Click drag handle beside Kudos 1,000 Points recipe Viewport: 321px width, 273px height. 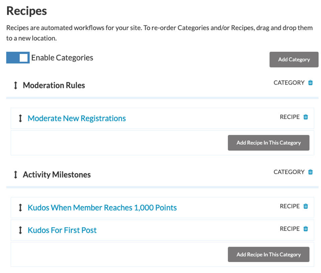(x=20, y=208)
